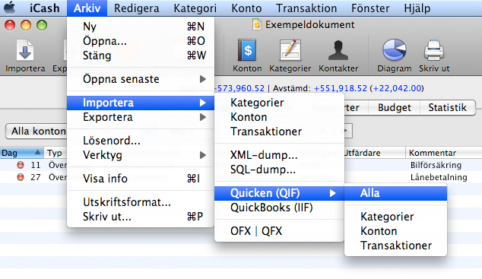Open Utskriftsformat... menu entry
This screenshot has height=279, width=482.
(141, 202)
